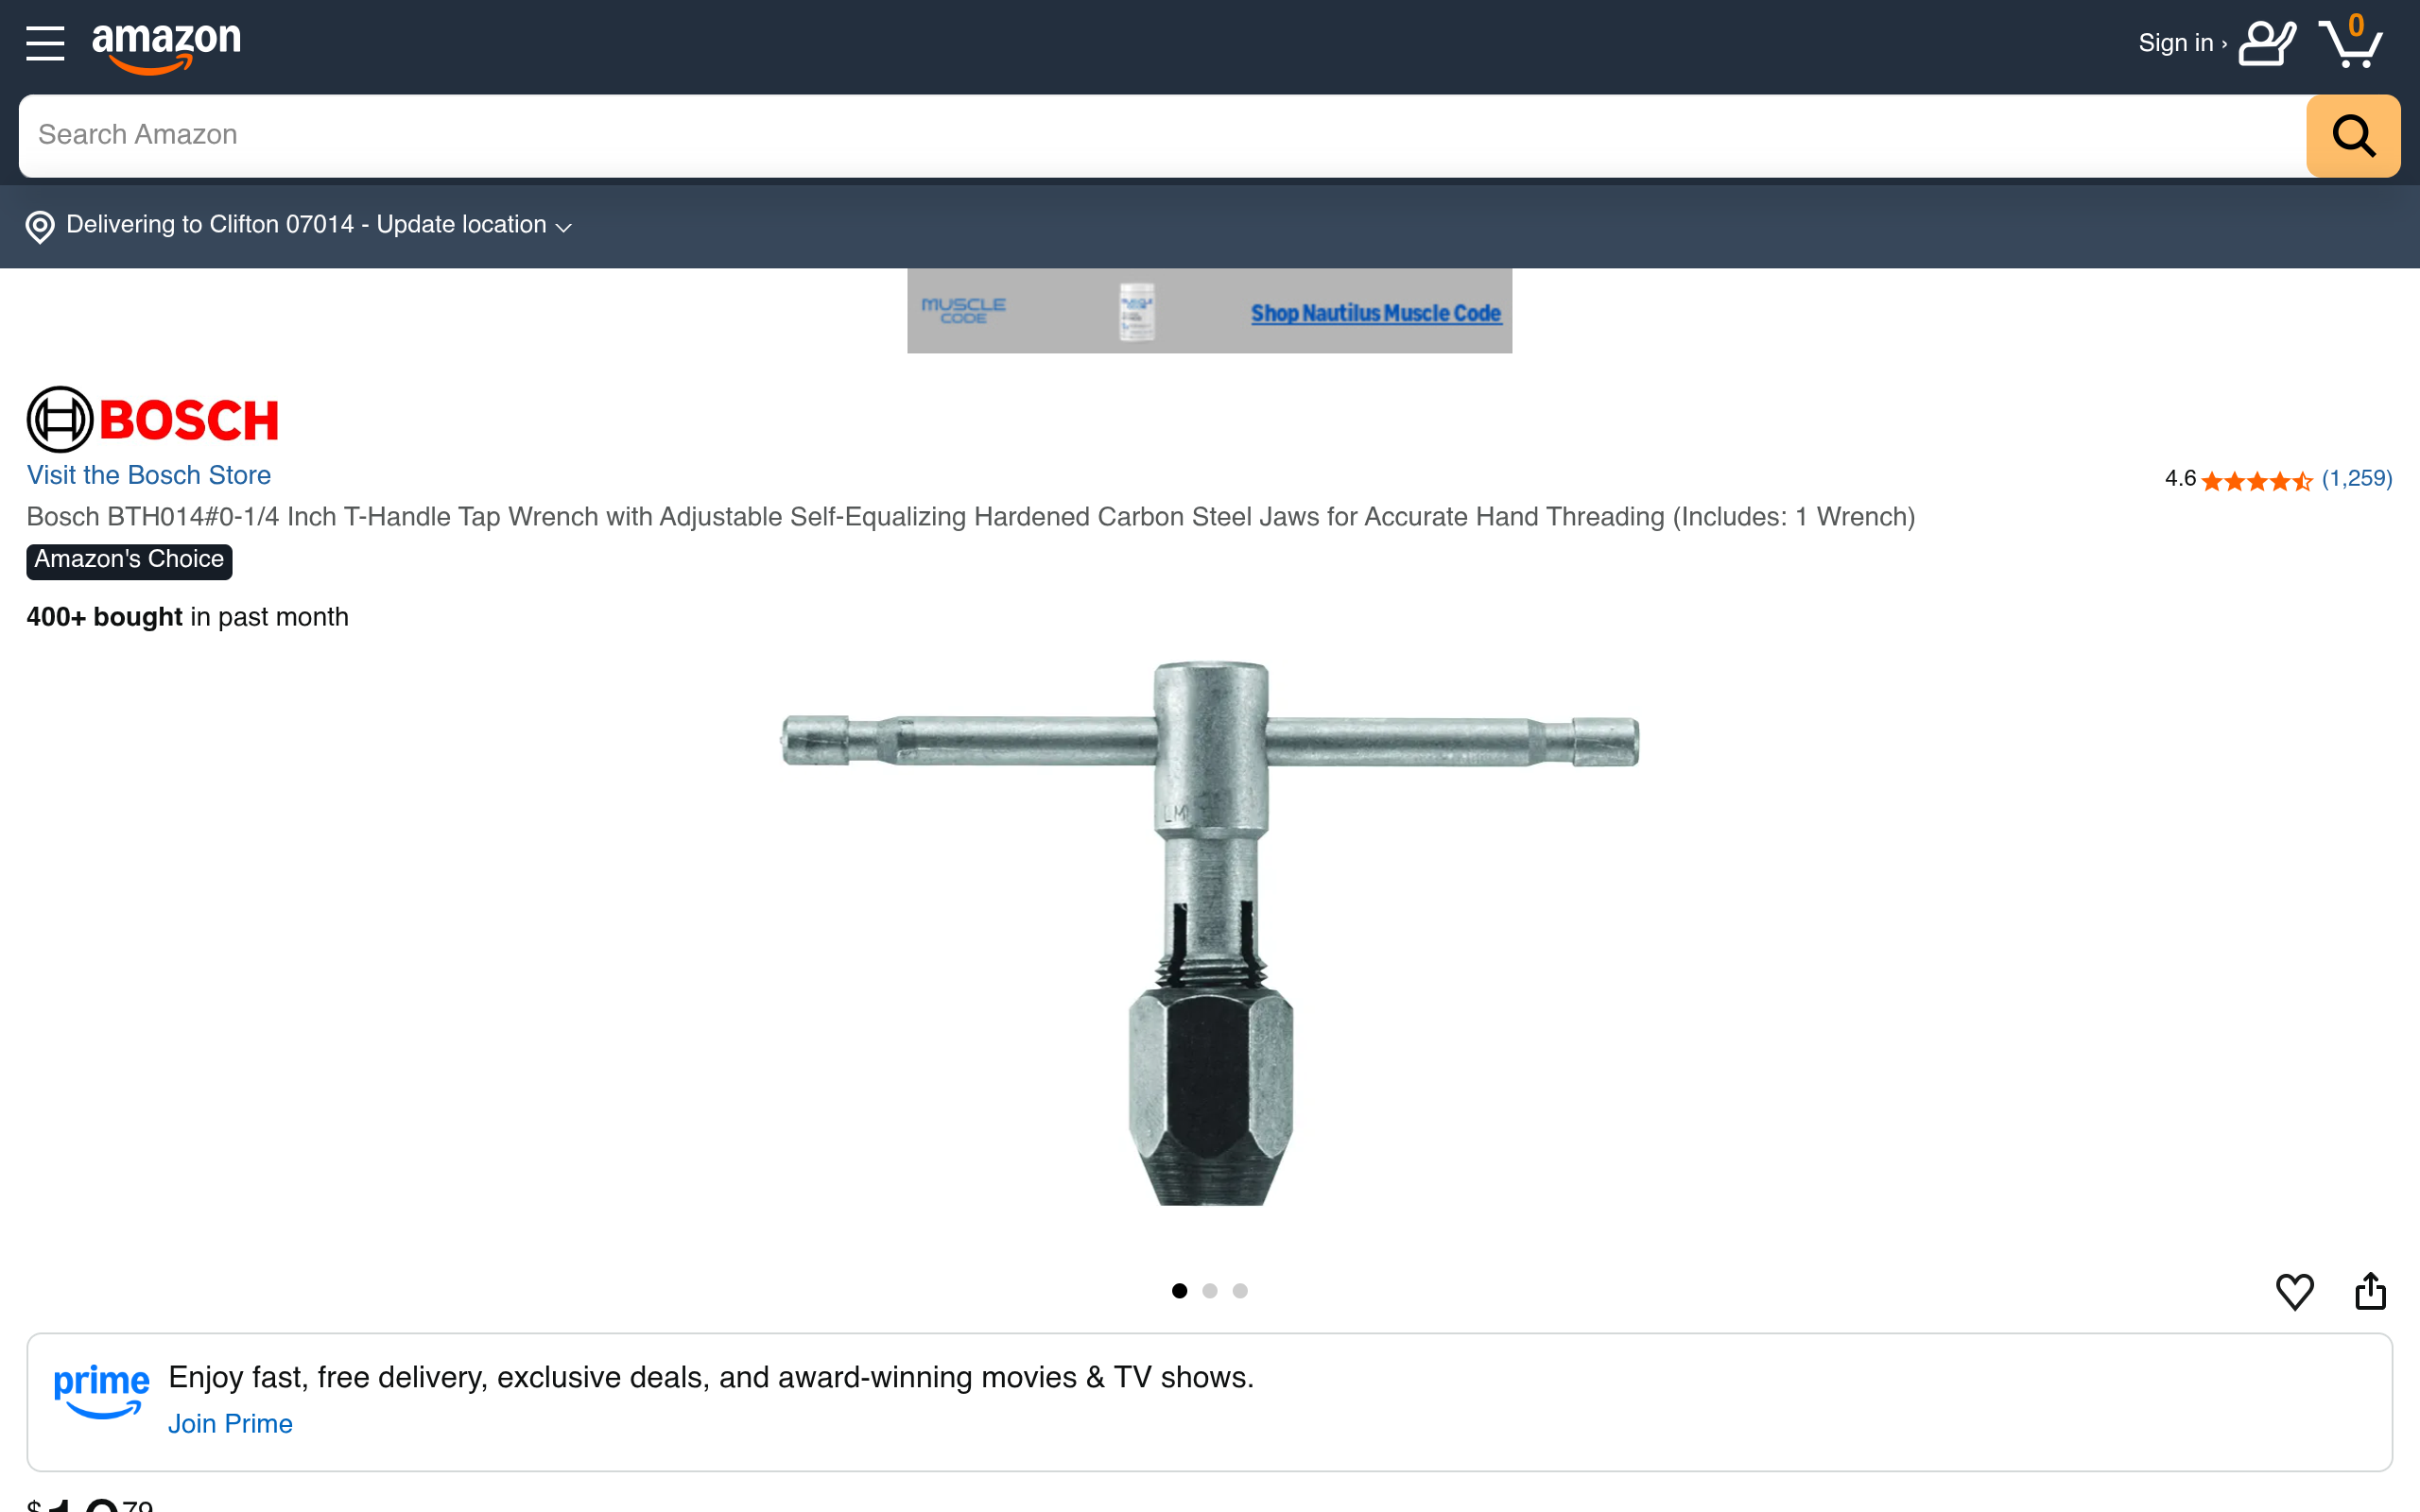Image resolution: width=2420 pixels, height=1512 pixels.
Task: Click the Muscle Code ad product thumbnail
Action: pos(1137,311)
